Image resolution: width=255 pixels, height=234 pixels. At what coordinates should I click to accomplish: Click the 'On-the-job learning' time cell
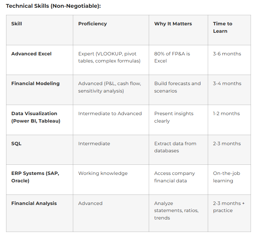[226, 177]
